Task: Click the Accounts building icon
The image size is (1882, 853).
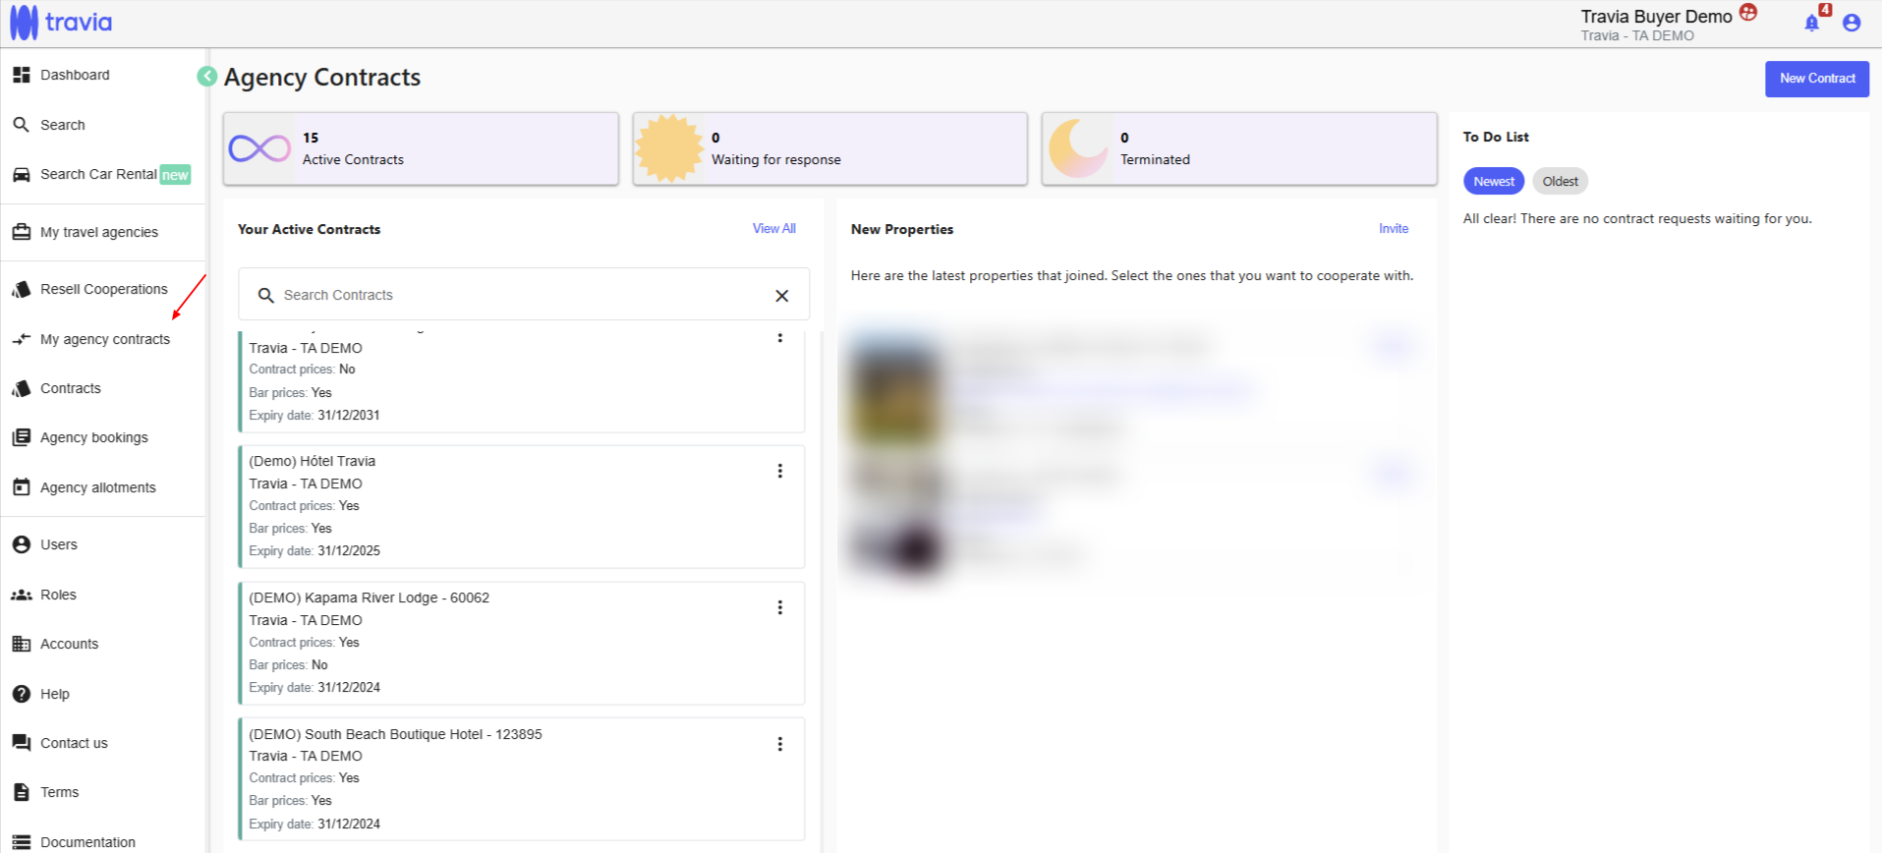Action: 21,644
